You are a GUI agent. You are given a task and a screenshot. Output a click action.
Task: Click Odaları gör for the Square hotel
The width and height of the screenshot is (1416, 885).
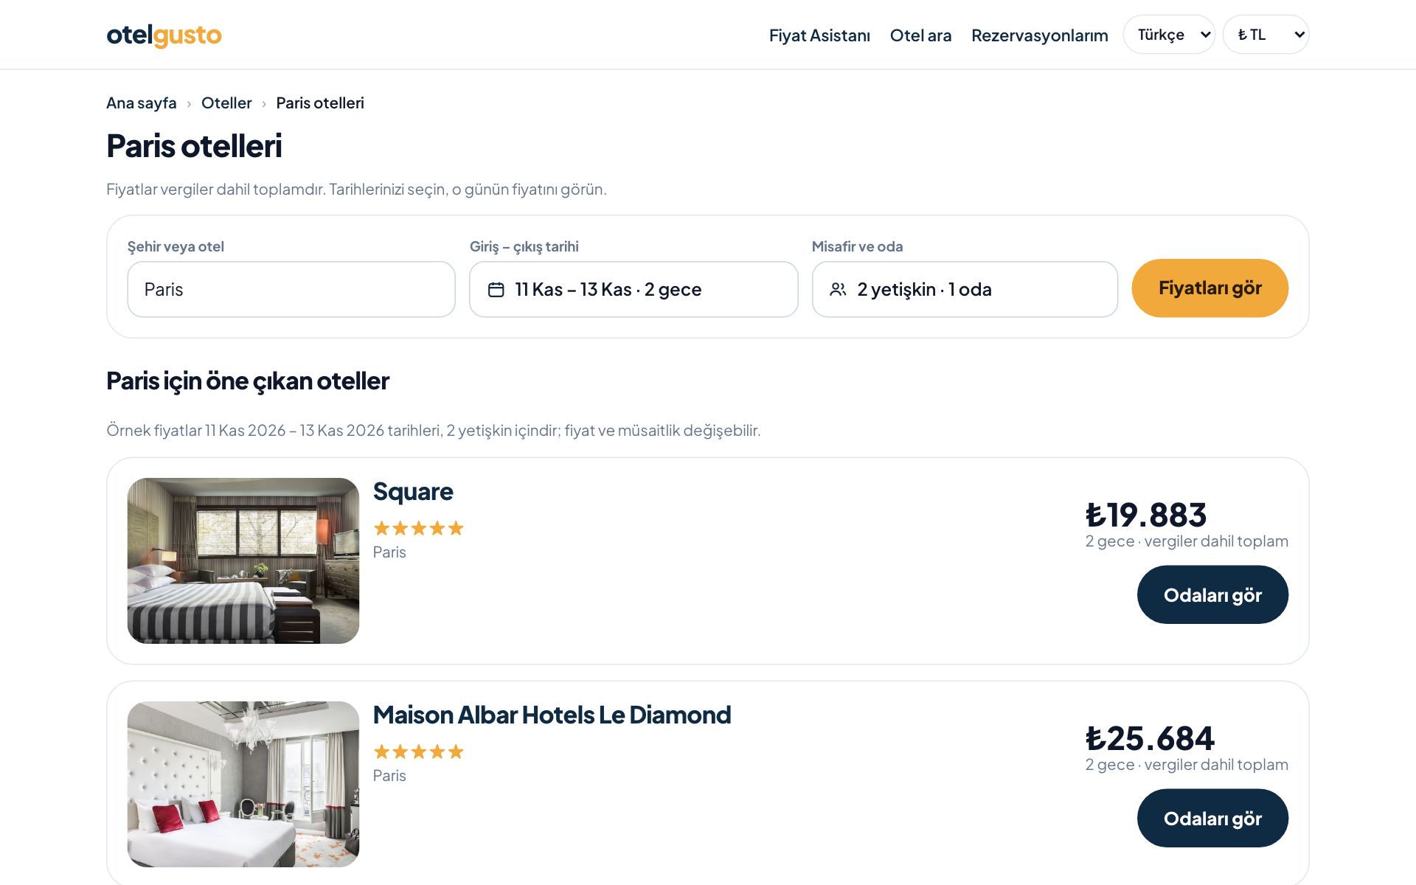tap(1212, 594)
